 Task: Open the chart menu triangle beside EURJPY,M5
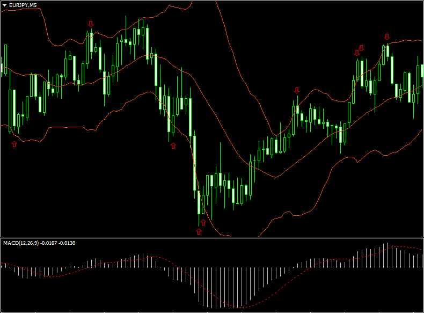(5, 5)
